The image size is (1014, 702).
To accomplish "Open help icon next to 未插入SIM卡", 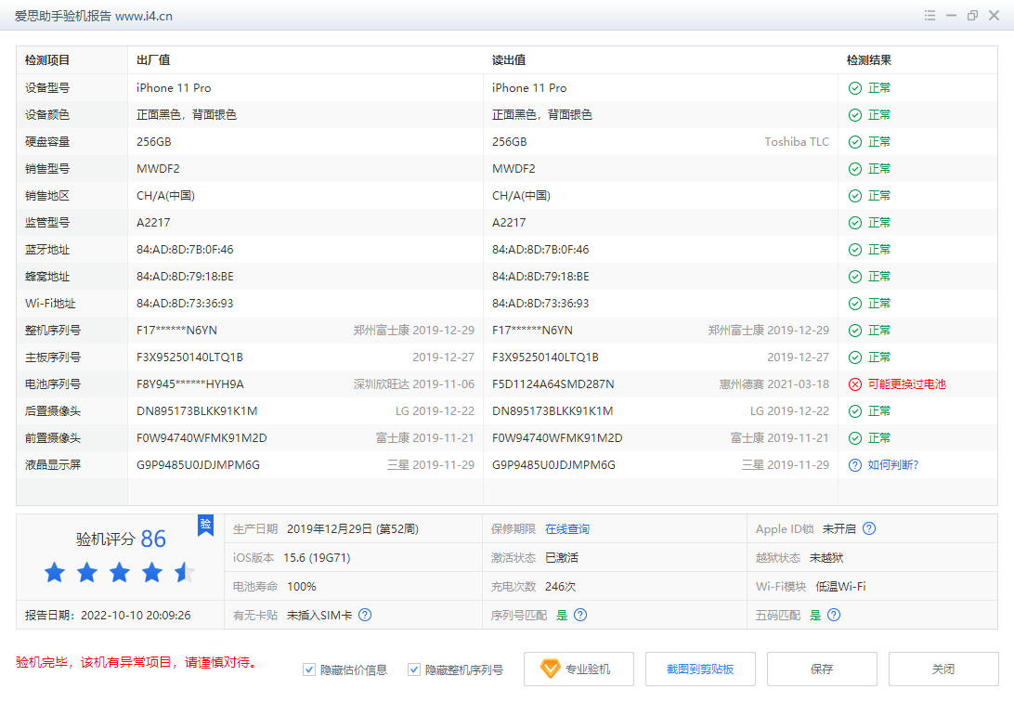I will 365,615.
